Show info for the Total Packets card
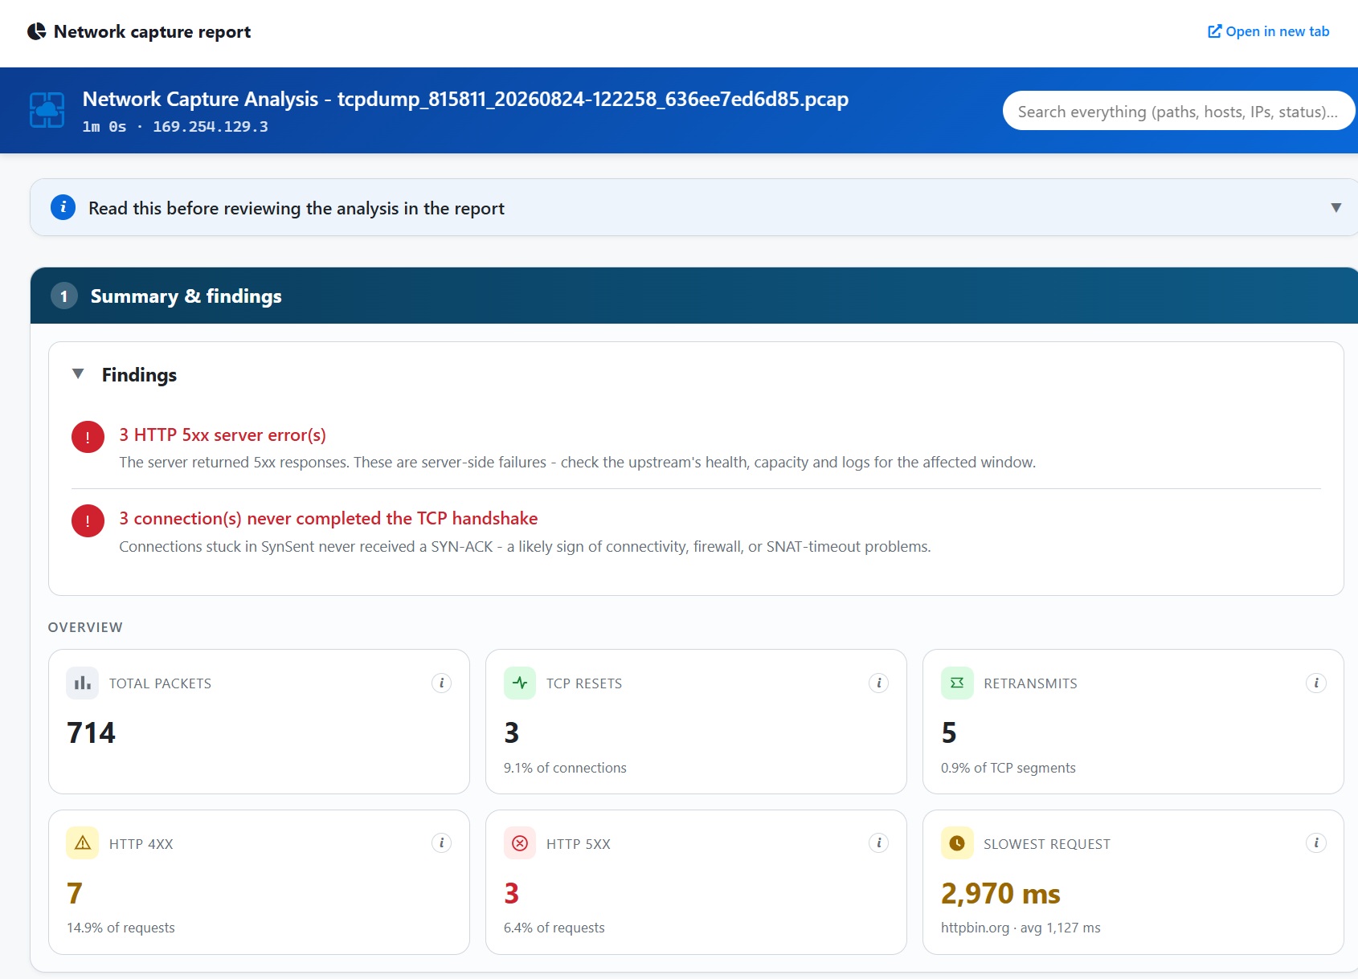Image resolution: width=1358 pixels, height=979 pixels. [441, 683]
